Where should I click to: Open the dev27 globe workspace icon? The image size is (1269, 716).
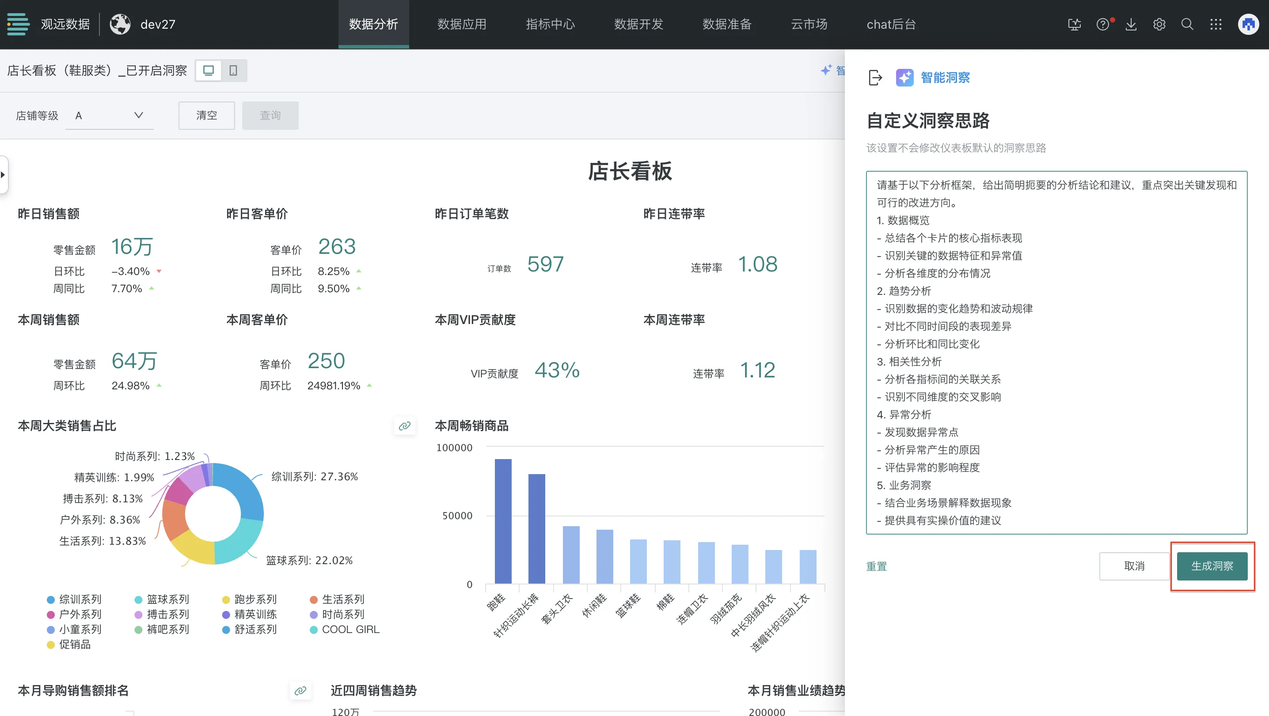point(120,24)
